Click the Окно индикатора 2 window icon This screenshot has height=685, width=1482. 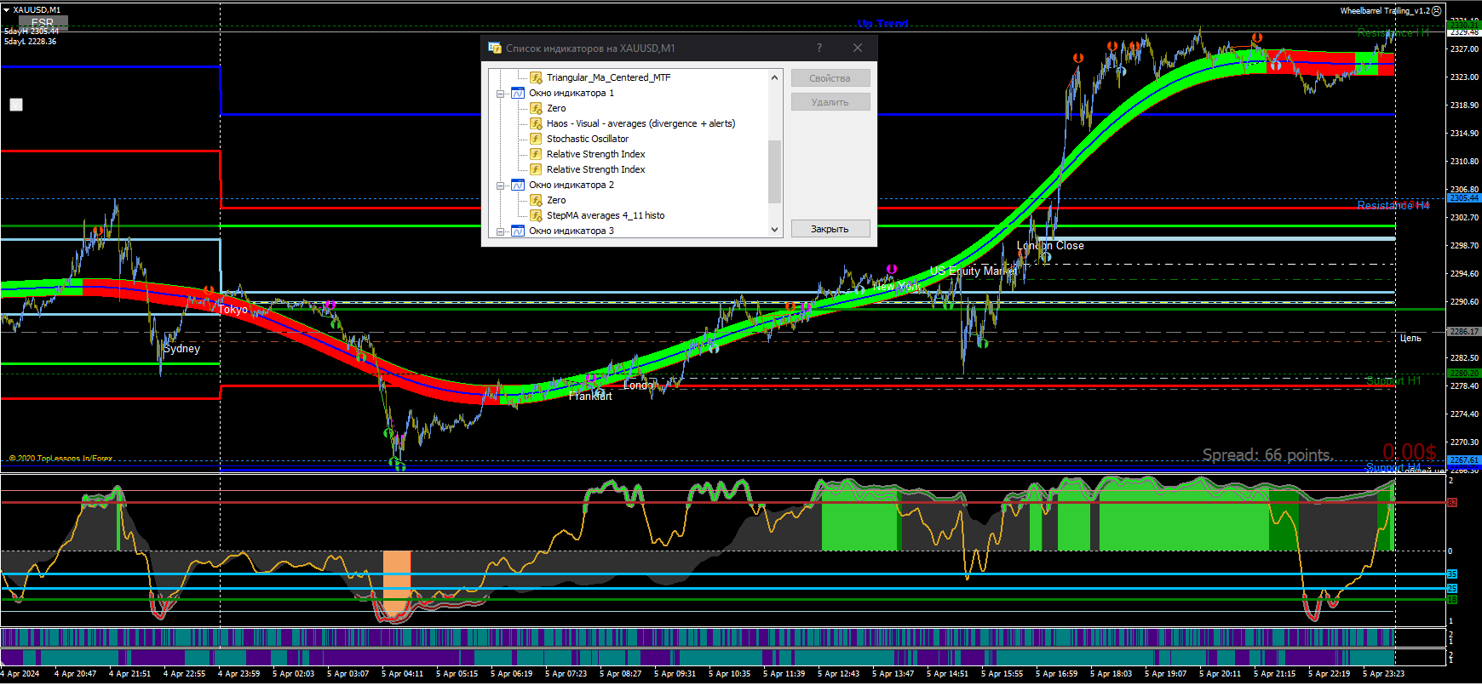pyautogui.click(x=518, y=185)
